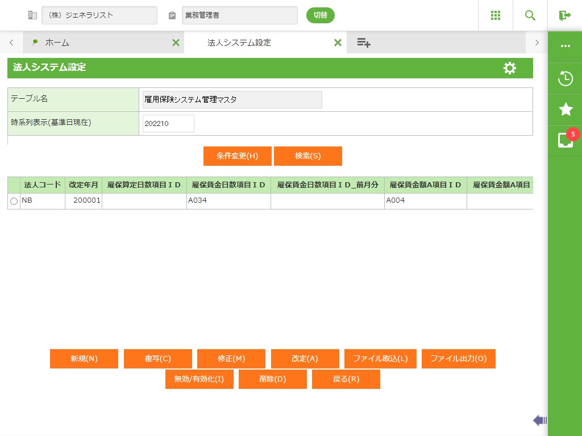Image resolution: width=582 pixels, height=436 pixels.
Task: Open the history clock icon
Action: click(x=565, y=78)
